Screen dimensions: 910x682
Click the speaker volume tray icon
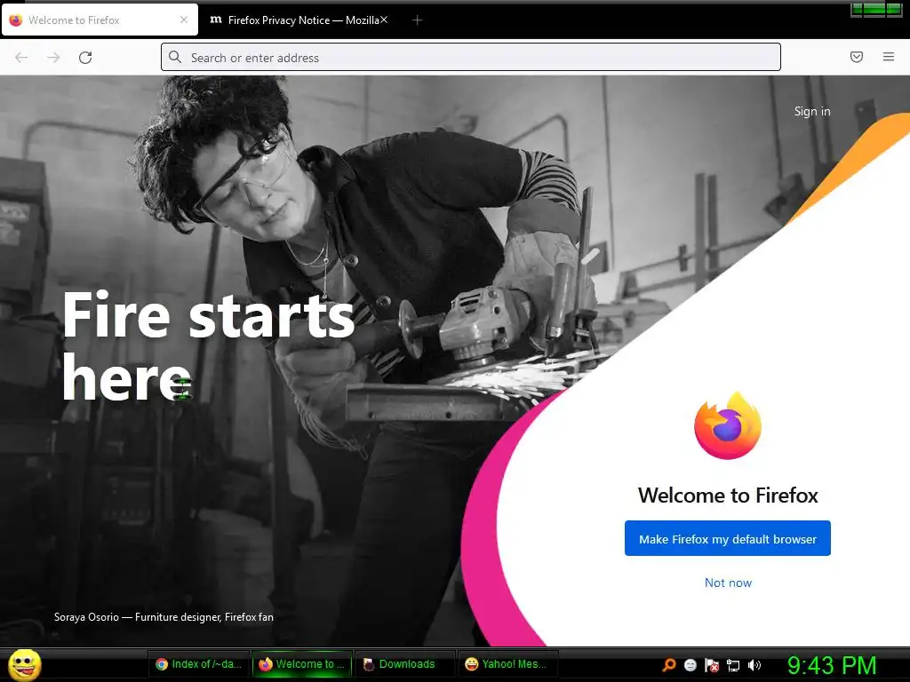click(x=754, y=665)
